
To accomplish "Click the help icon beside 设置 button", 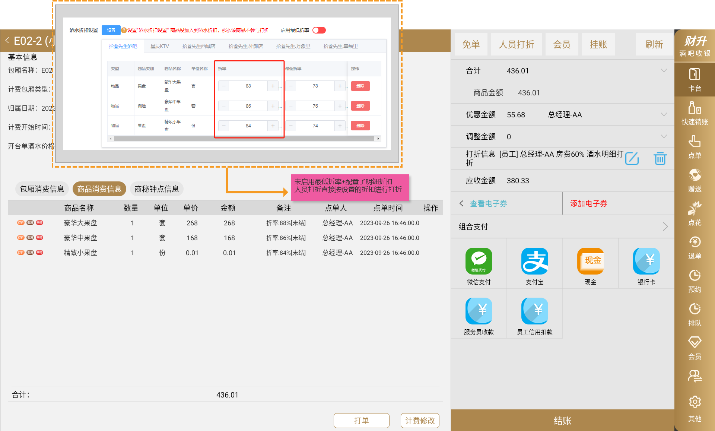I will tap(124, 30).
